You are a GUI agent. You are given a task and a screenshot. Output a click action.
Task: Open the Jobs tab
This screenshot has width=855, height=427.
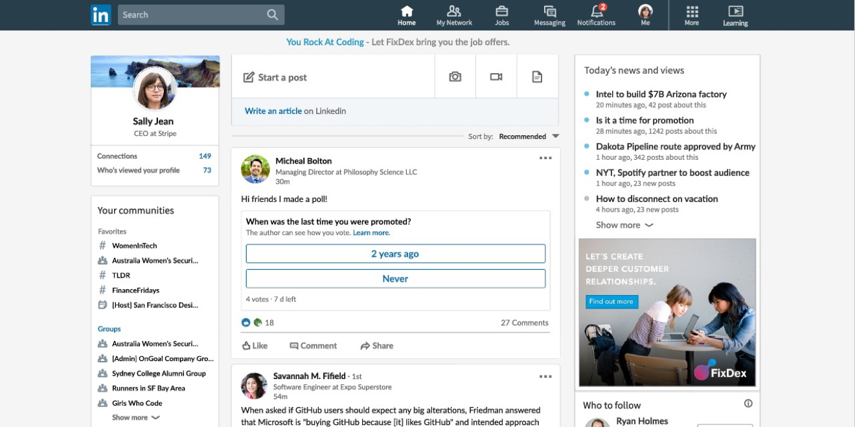click(x=502, y=16)
